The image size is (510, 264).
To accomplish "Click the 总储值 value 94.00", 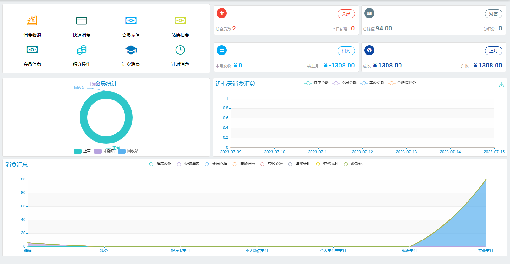I will [x=384, y=29].
